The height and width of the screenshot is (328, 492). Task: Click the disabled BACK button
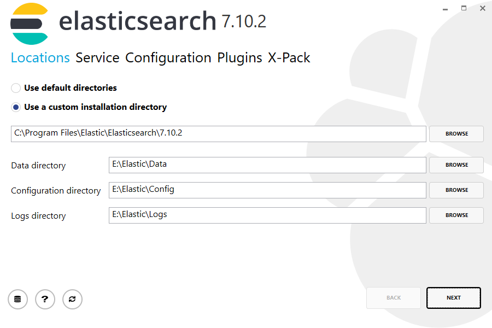(393, 297)
